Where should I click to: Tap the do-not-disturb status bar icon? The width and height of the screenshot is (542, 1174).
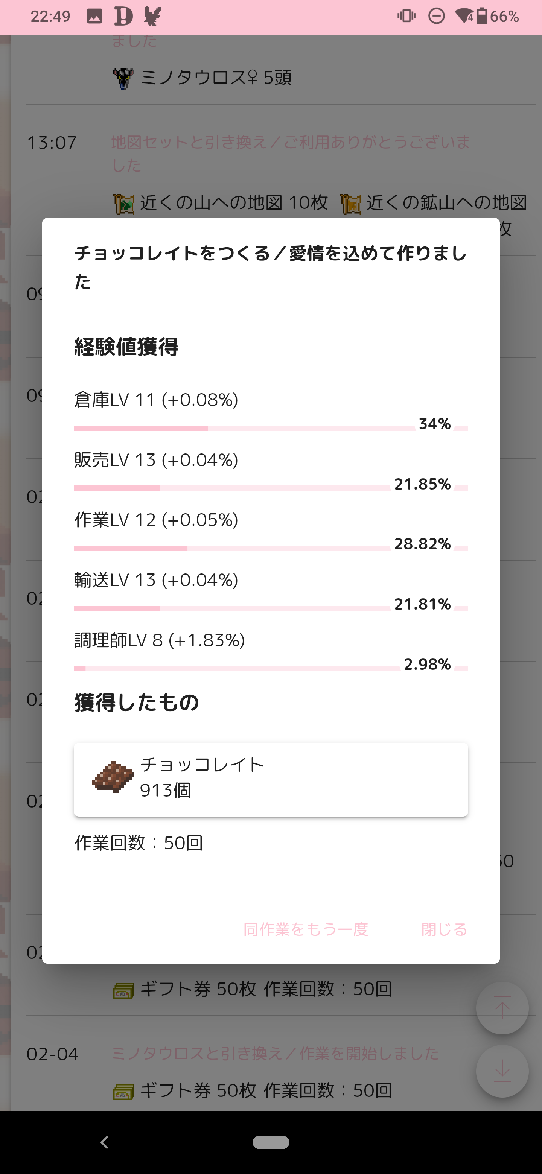(436, 17)
